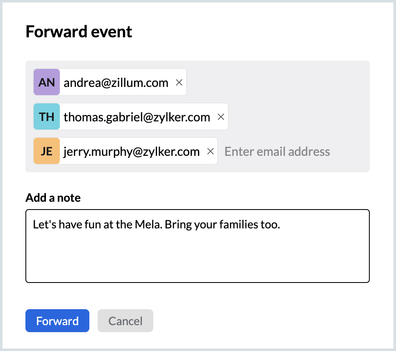Select the thomas.gabriel@zylker.com chip text
Viewport: 396px width, 351px height.
[137, 117]
